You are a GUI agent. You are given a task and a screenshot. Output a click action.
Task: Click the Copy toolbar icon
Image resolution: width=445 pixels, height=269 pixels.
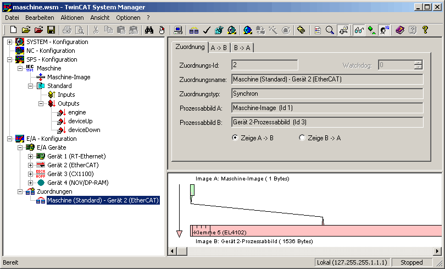(108, 30)
